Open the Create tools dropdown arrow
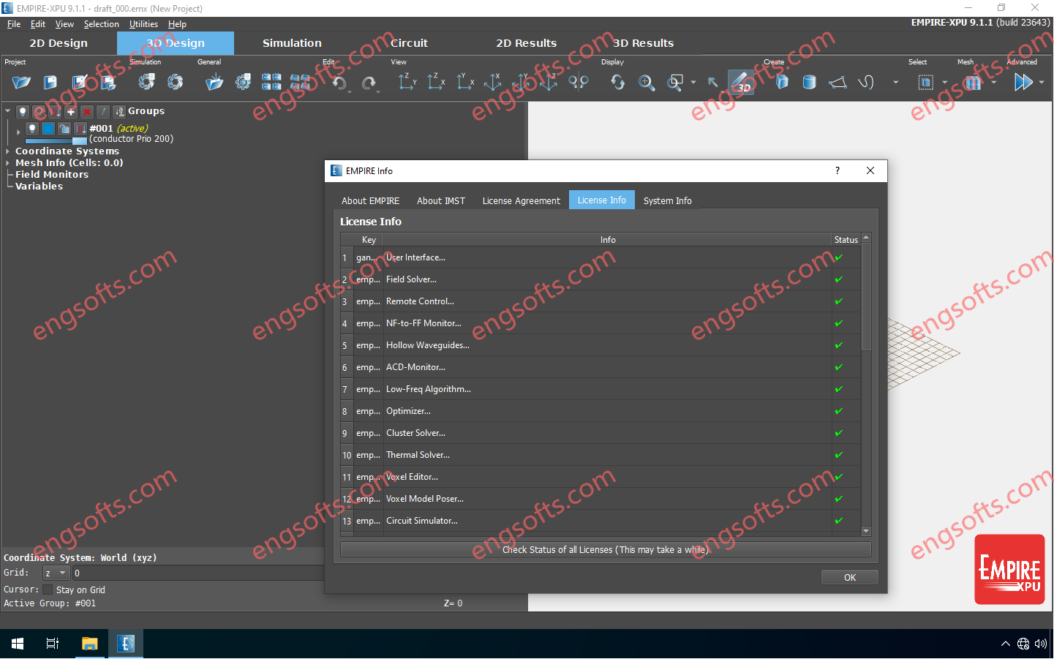This screenshot has width=1054, height=659. (x=895, y=83)
